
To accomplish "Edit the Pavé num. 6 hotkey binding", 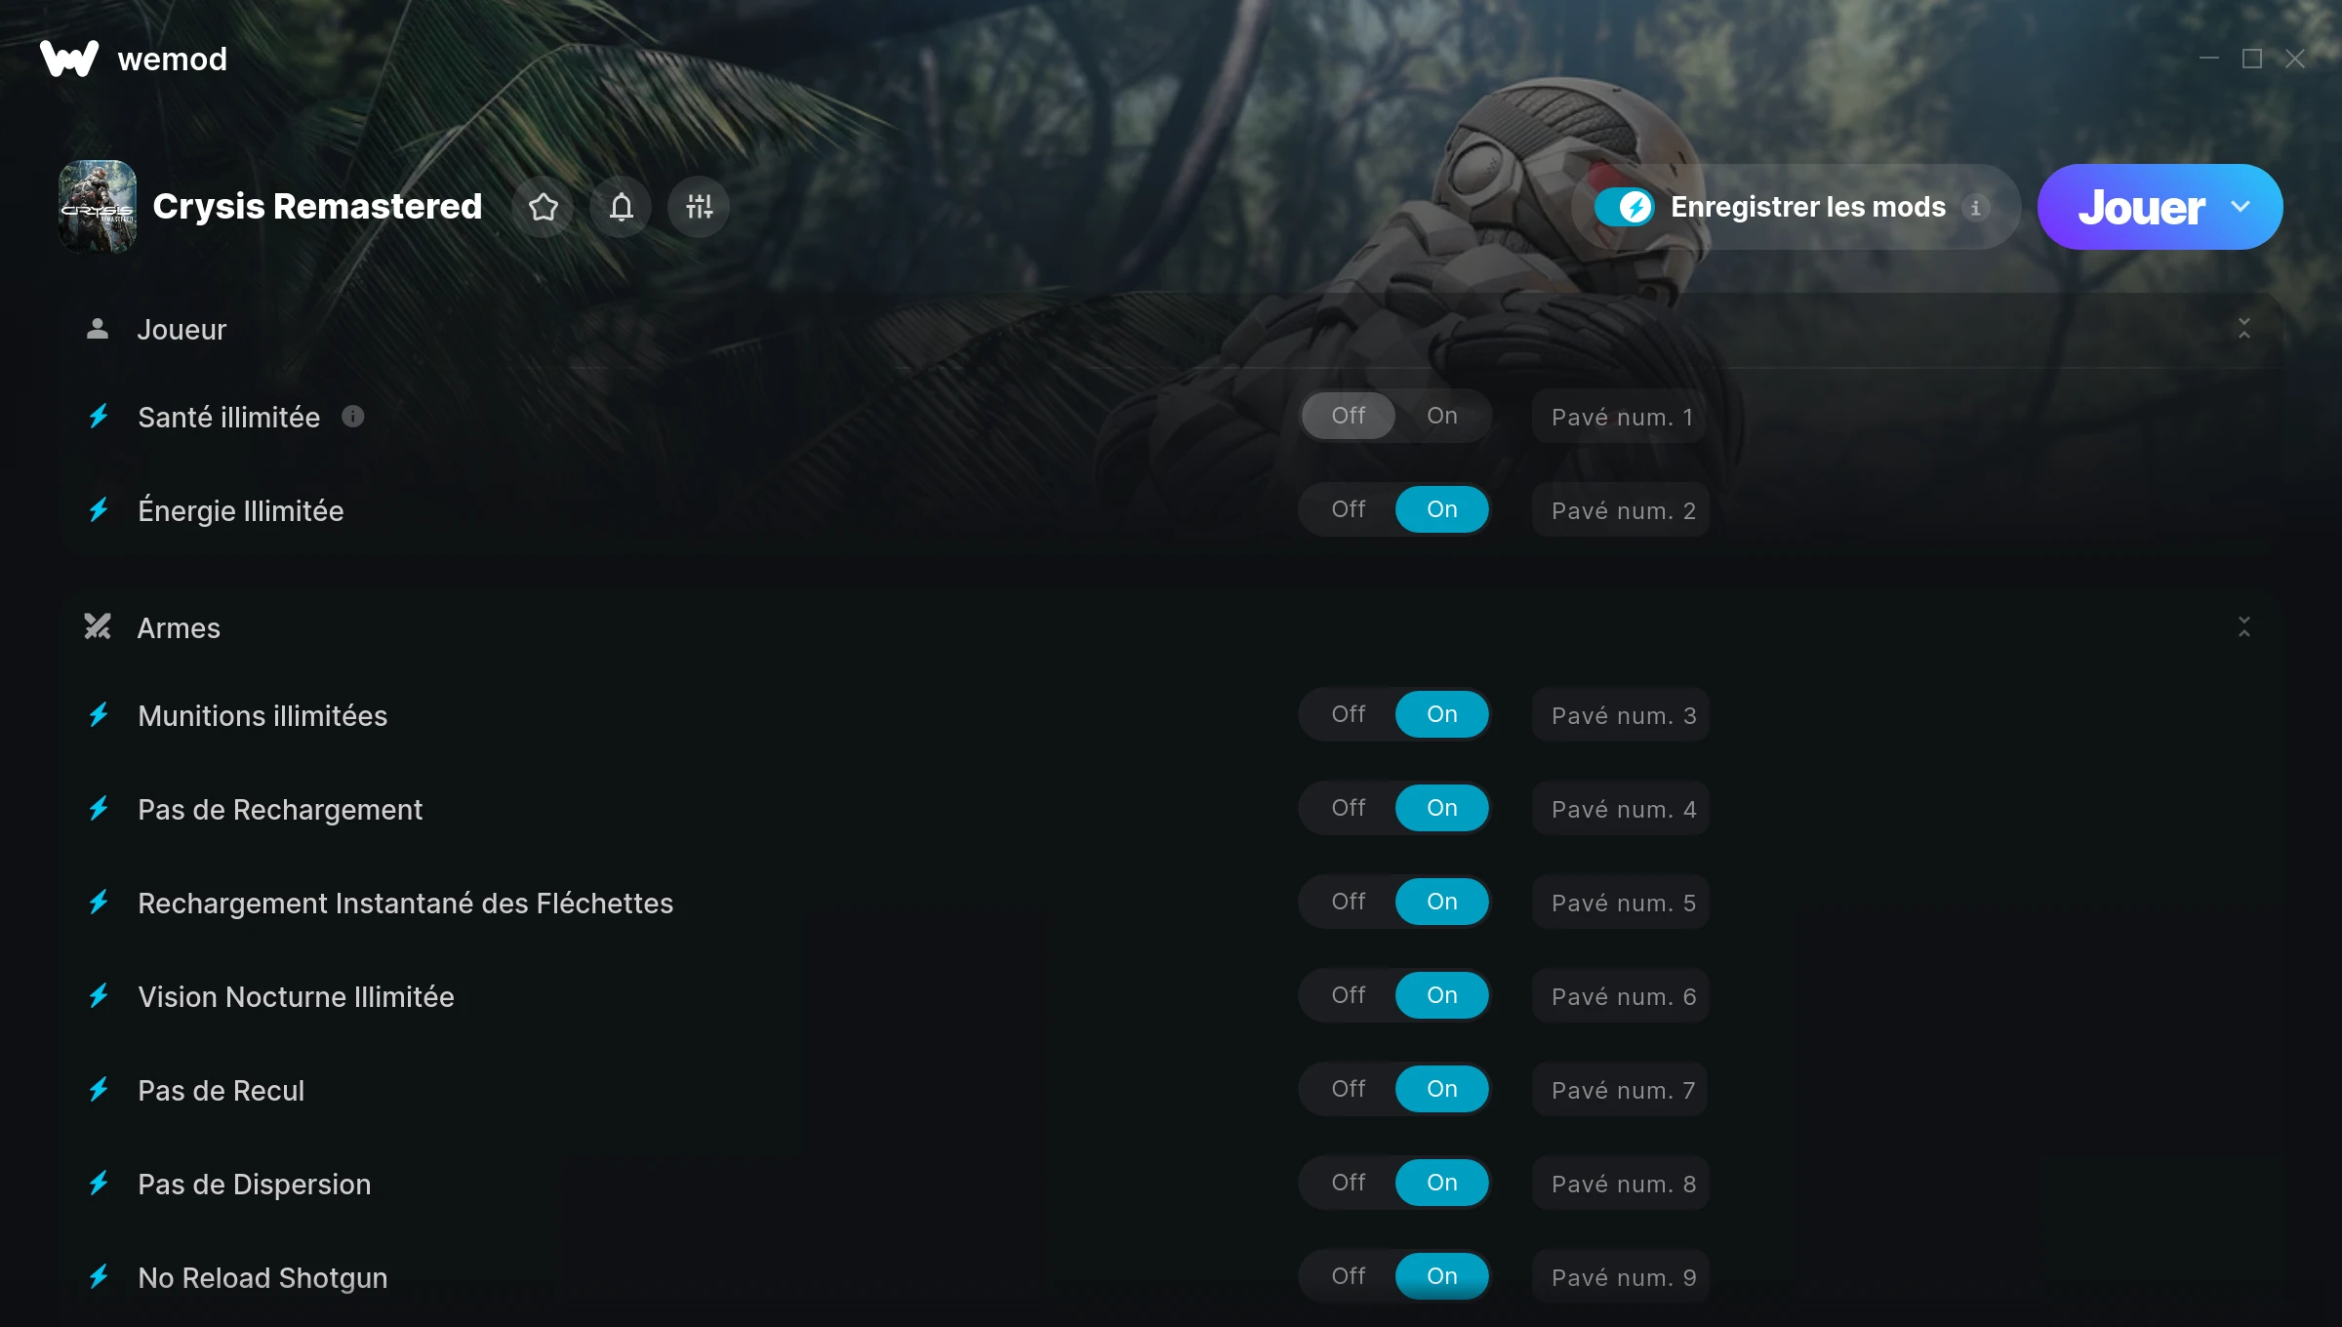I will (1621, 996).
